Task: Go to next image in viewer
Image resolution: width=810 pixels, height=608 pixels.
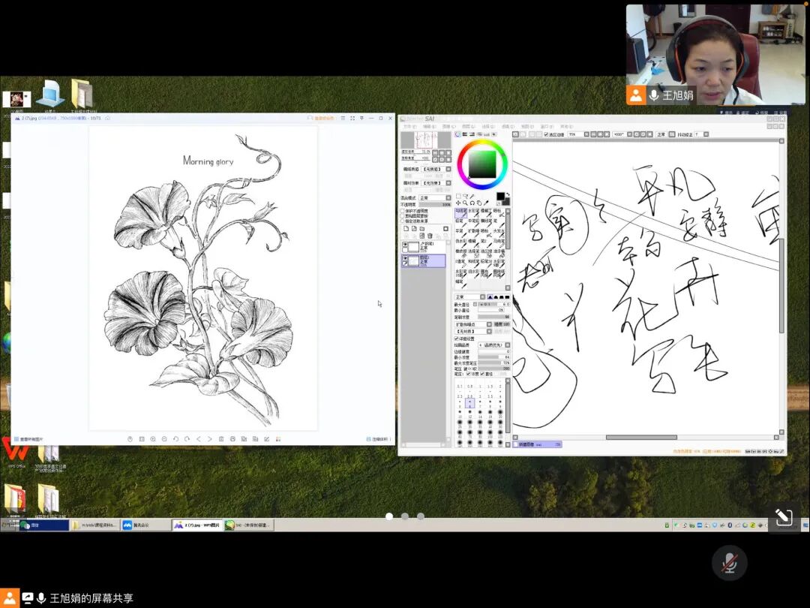Action: pyautogui.click(x=210, y=439)
